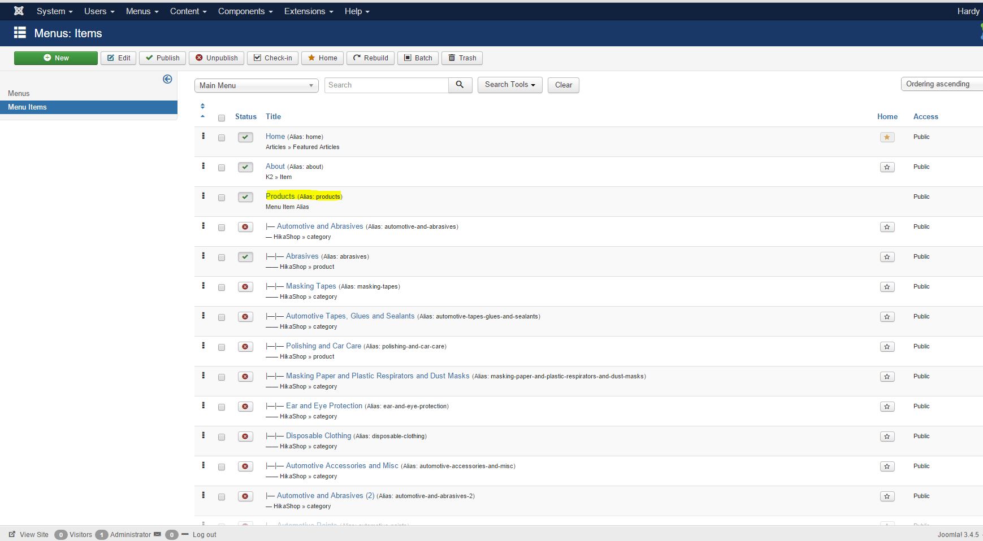
Task: Open the Main Menu selector dropdown
Action: [x=257, y=85]
